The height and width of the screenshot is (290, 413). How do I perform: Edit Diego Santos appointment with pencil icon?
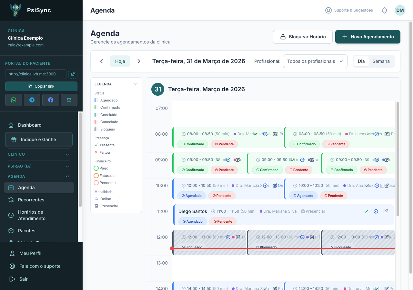pos(386,211)
